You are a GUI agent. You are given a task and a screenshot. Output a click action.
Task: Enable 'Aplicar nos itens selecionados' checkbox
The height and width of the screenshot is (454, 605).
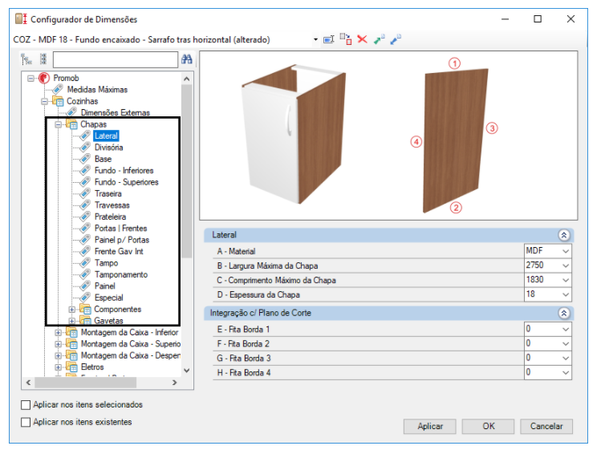pyautogui.click(x=26, y=405)
